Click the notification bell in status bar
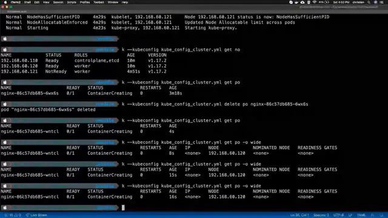 (x=382, y=215)
